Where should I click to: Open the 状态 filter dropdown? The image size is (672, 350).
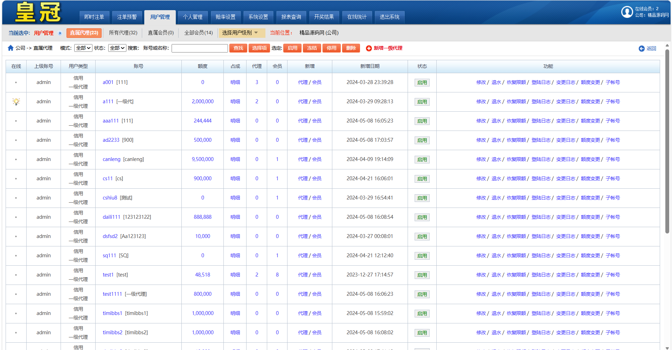pyautogui.click(x=117, y=48)
